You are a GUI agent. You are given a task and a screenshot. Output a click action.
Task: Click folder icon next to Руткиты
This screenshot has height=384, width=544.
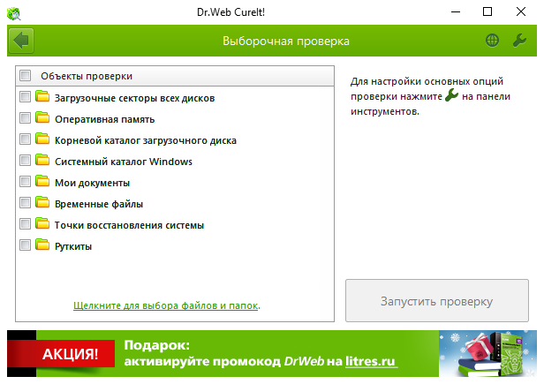pos(42,245)
